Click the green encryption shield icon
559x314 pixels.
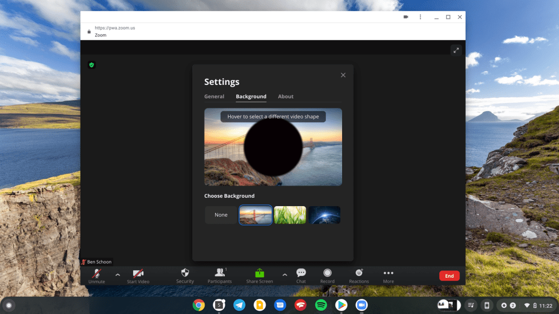(92, 65)
